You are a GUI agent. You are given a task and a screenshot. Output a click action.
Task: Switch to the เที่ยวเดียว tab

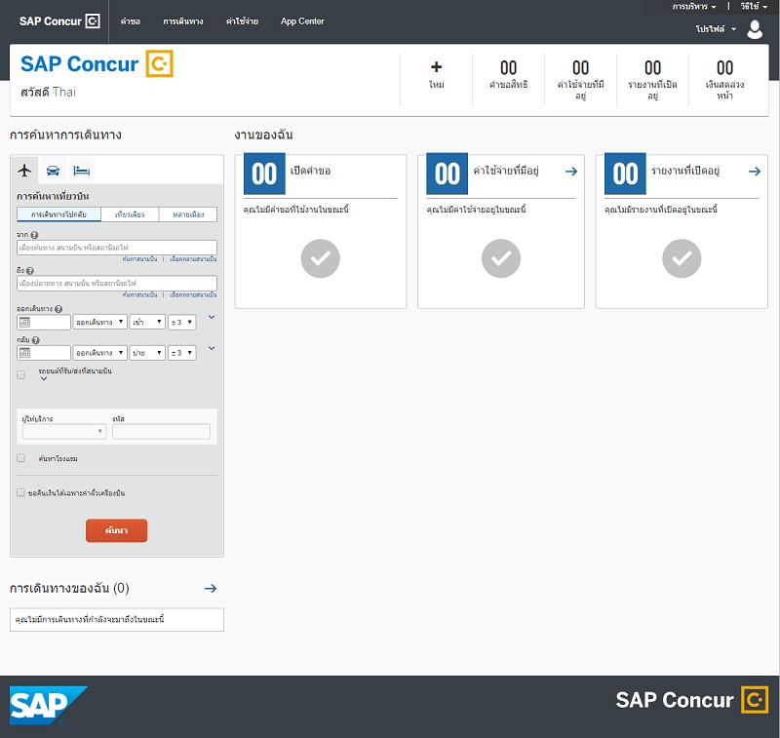tap(128, 214)
